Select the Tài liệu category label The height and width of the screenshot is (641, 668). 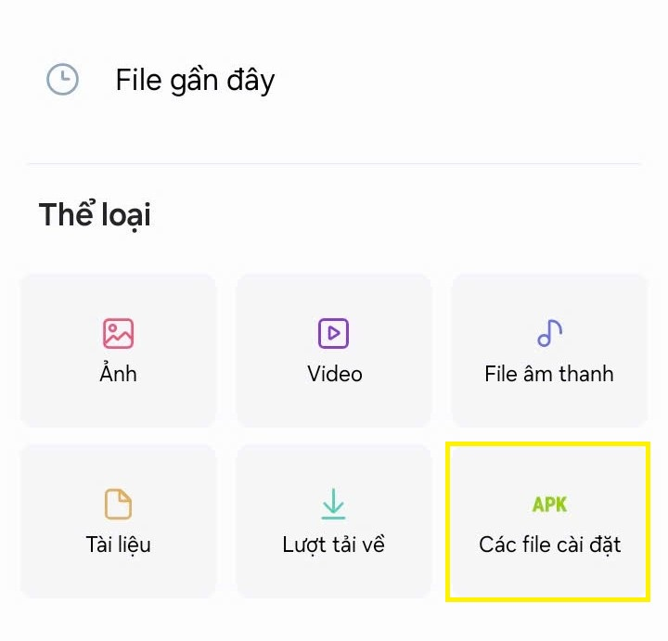point(118,545)
